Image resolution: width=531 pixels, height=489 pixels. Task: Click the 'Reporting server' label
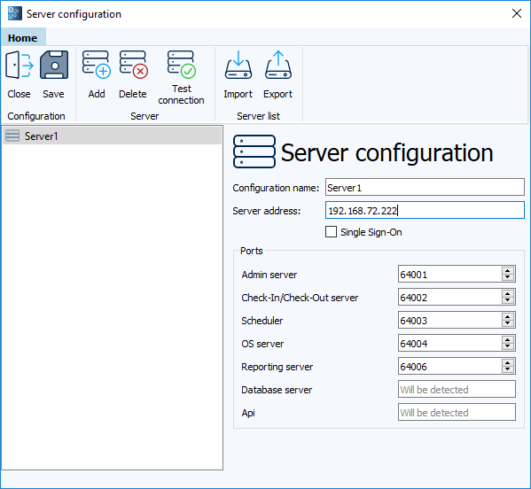[277, 367]
